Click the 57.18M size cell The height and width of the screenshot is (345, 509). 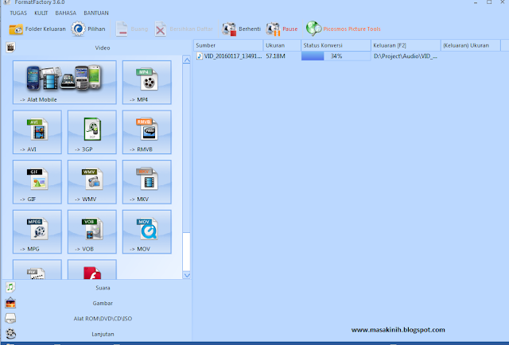click(x=275, y=56)
